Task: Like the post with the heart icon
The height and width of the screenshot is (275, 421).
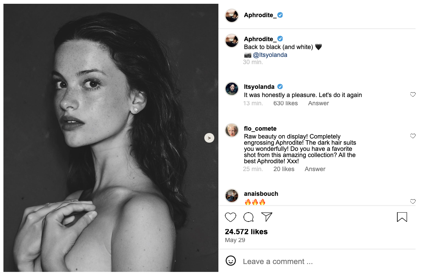Action: (x=230, y=217)
